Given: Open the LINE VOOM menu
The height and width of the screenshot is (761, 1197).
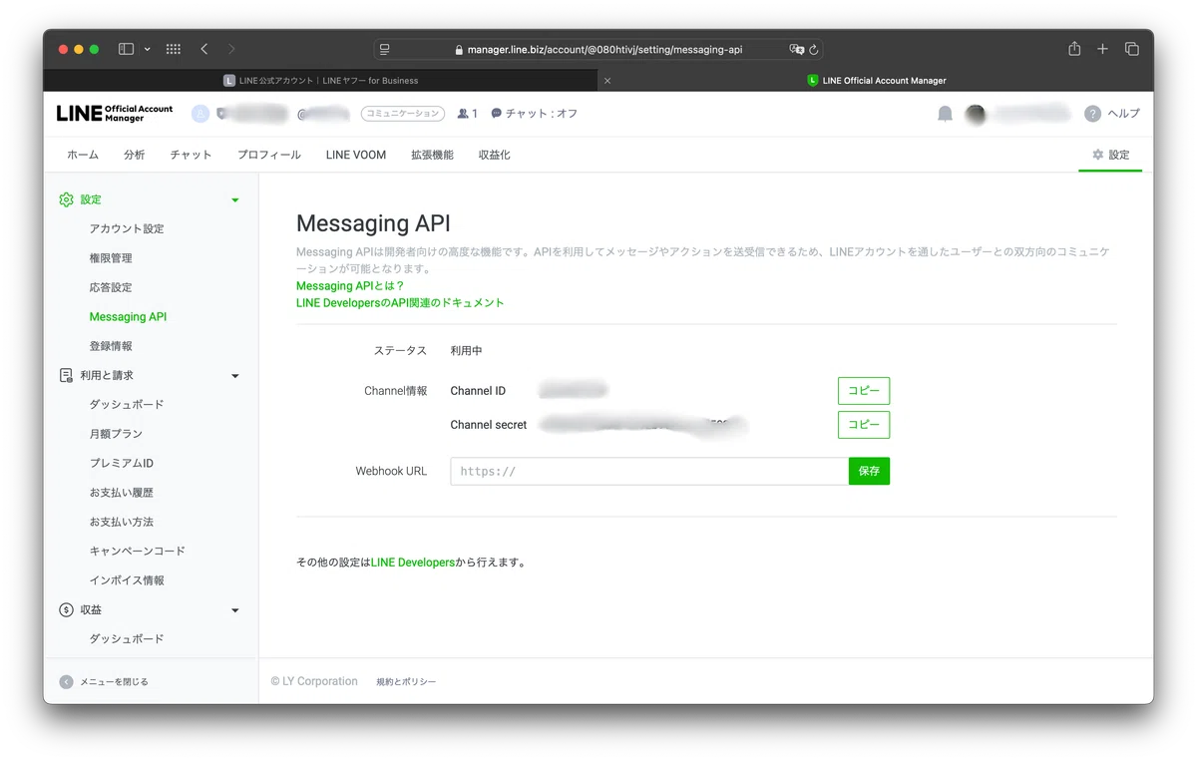Looking at the screenshot, I should click(356, 155).
